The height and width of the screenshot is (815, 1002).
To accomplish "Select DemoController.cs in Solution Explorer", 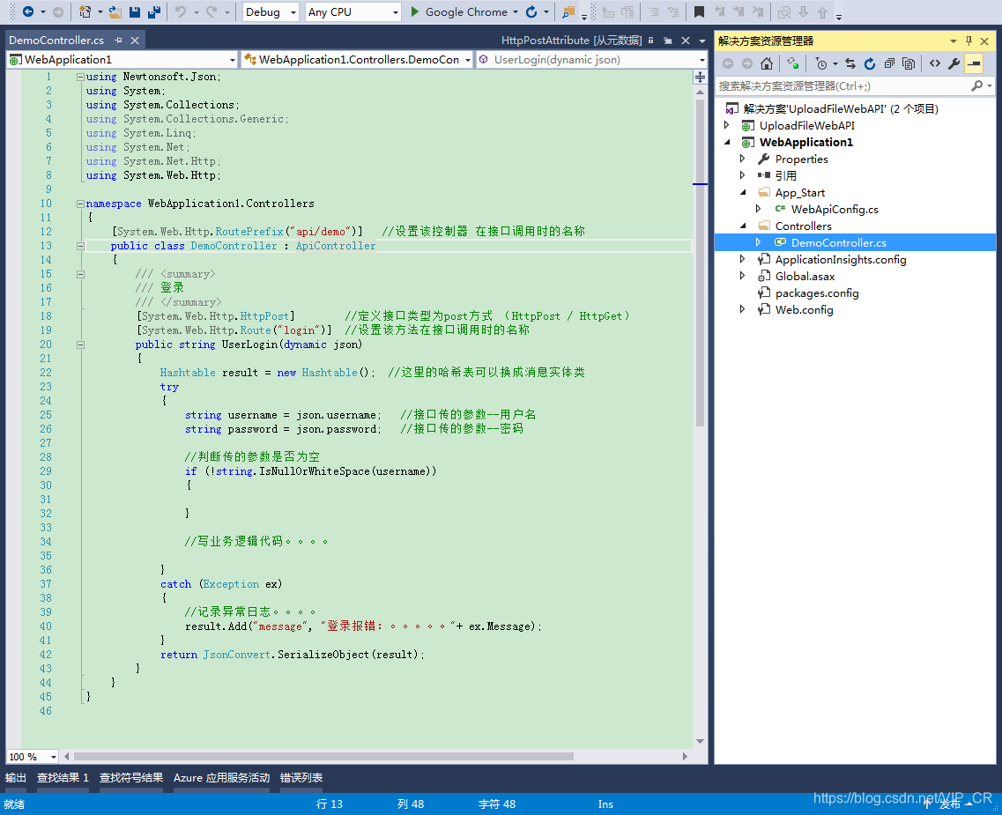I will point(839,242).
